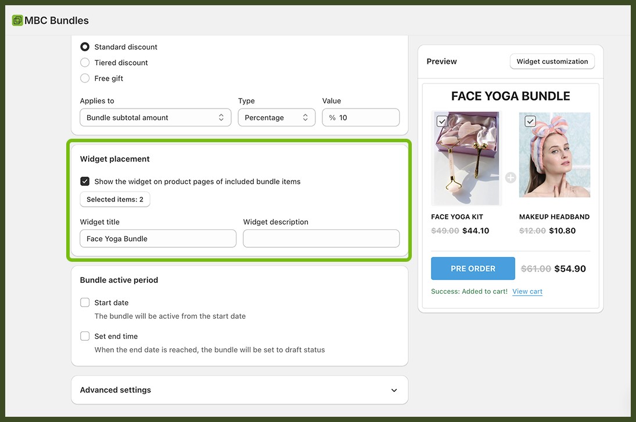
Task: Uncheck 'Show the widget on product pages'
Action: [x=85, y=181]
